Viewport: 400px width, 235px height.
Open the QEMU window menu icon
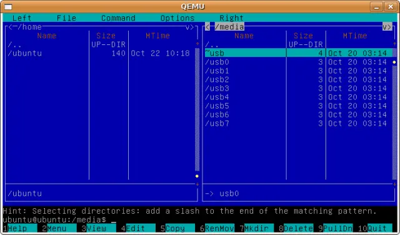click(x=8, y=7)
